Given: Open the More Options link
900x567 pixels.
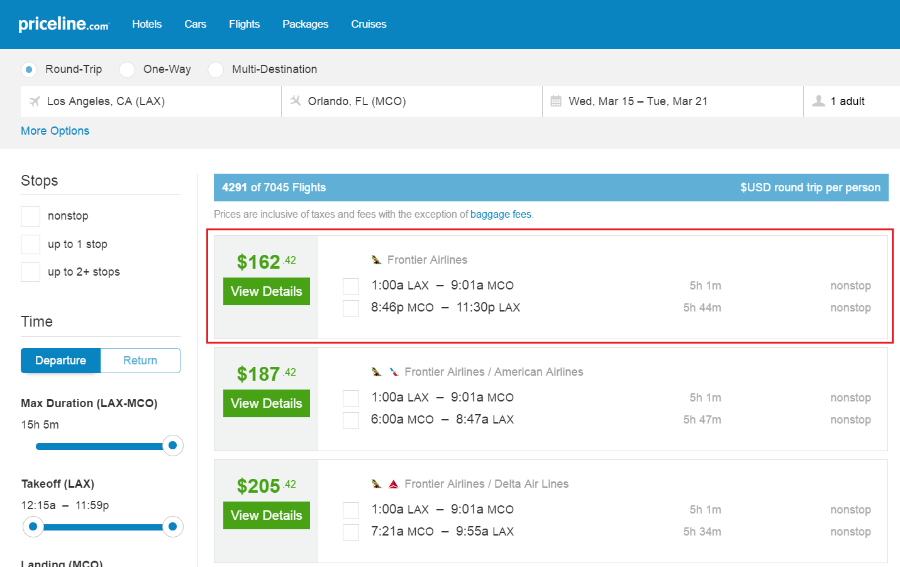Looking at the screenshot, I should tap(55, 131).
